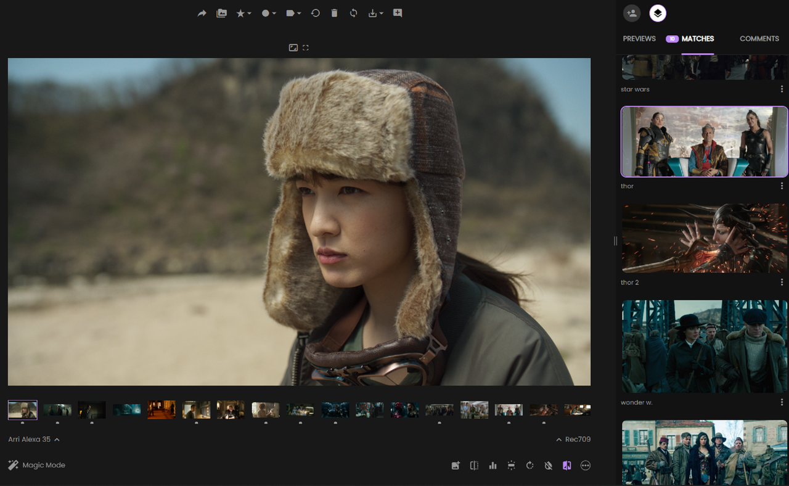Open the three-dot more options circle
Viewport: 789px width, 486px height.
pyautogui.click(x=586, y=466)
